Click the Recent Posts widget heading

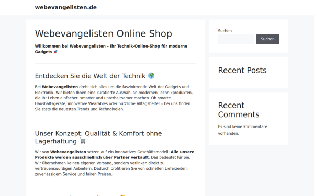[242, 71]
